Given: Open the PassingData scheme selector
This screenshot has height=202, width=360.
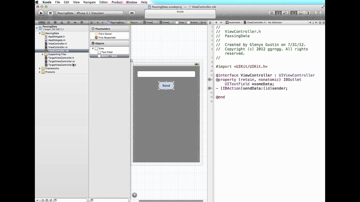Looking at the screenshot, I should pyautogui.click(x=65, y=13).
